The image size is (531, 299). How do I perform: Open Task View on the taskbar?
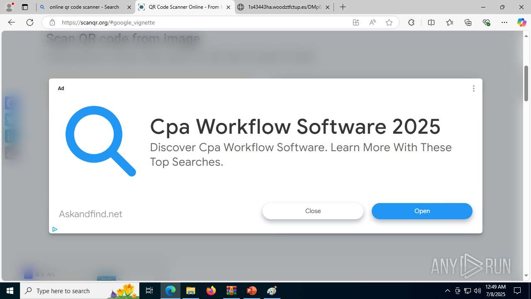(149, 291)
